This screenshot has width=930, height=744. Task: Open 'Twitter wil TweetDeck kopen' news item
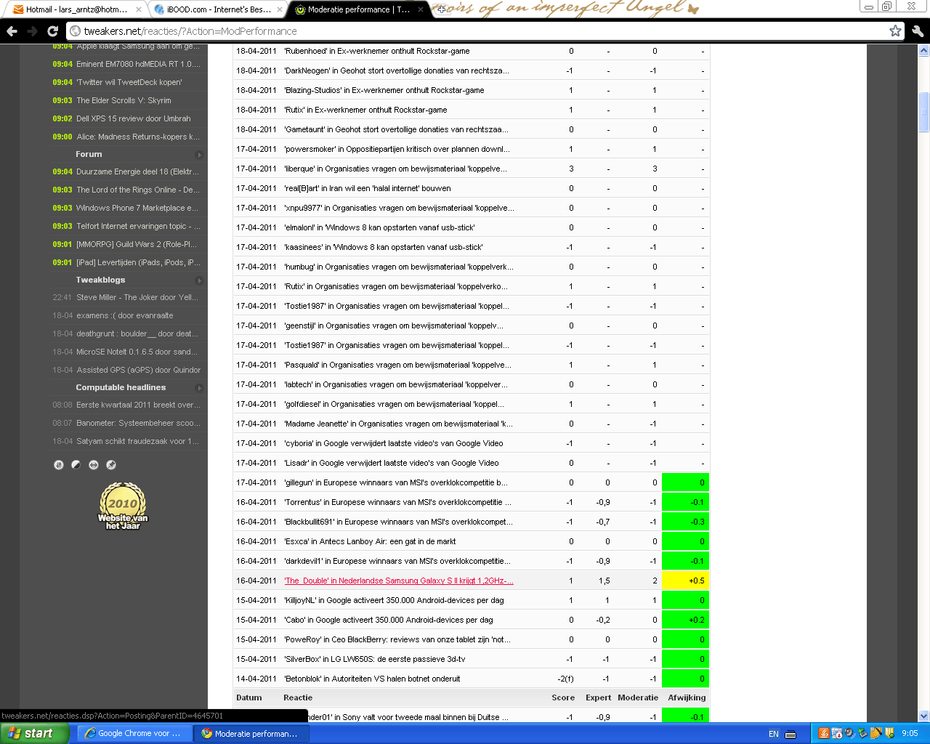point(129,83)
